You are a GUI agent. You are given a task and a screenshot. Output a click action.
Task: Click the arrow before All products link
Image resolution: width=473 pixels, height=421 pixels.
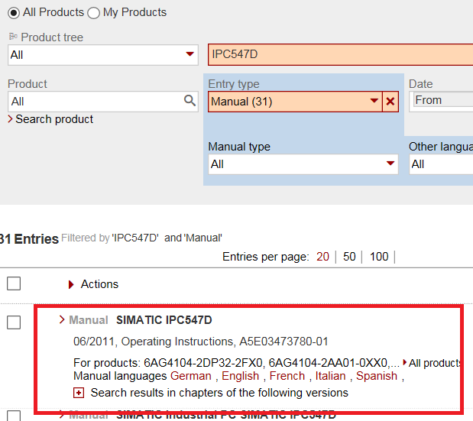[406, 363]
